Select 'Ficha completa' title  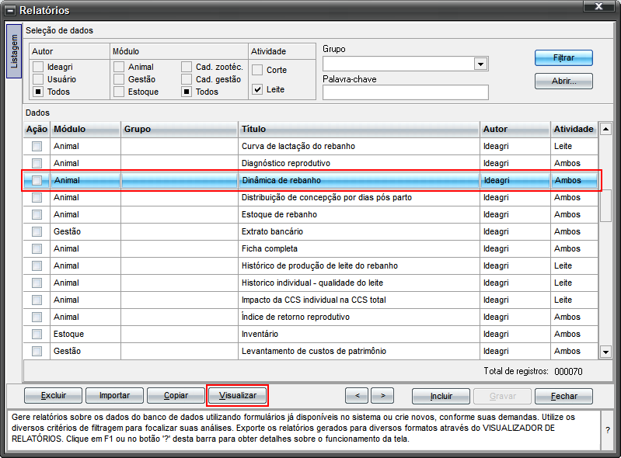[x=270, y=248]
